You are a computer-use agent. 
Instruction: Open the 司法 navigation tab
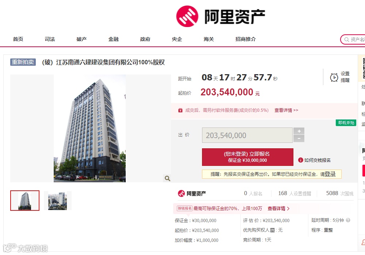pos(50,39)
